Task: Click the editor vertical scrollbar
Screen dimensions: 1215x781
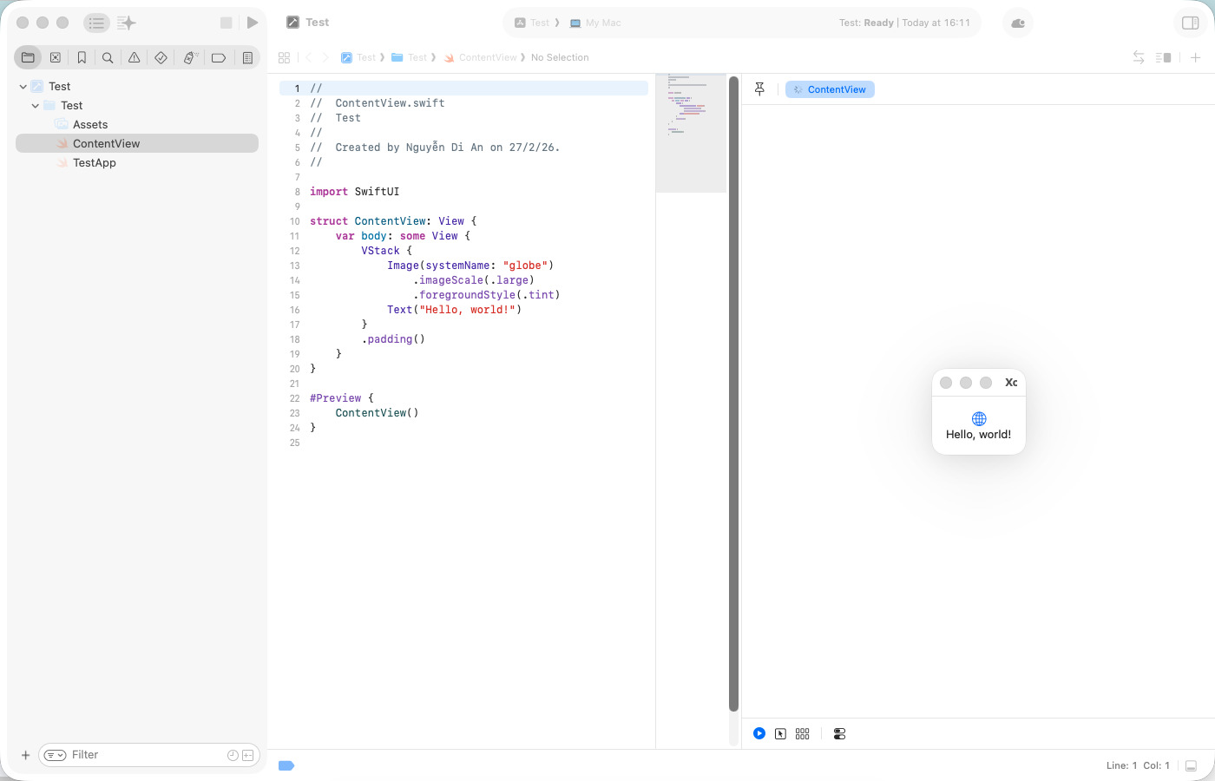Action: click(x=733, y=390)
